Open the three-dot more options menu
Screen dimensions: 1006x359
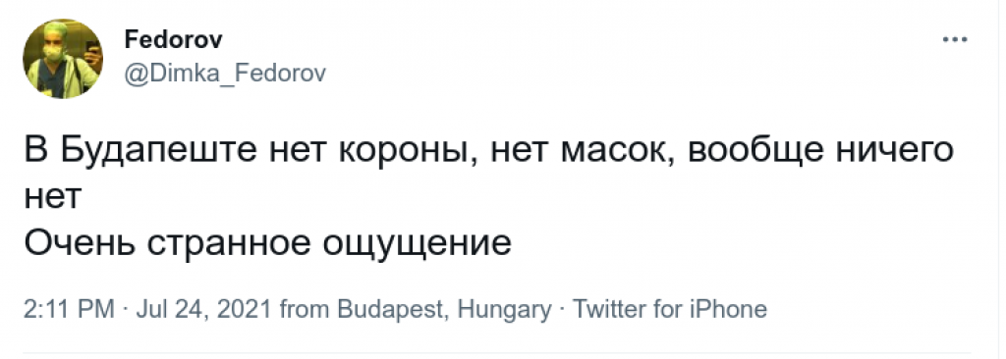955,40
